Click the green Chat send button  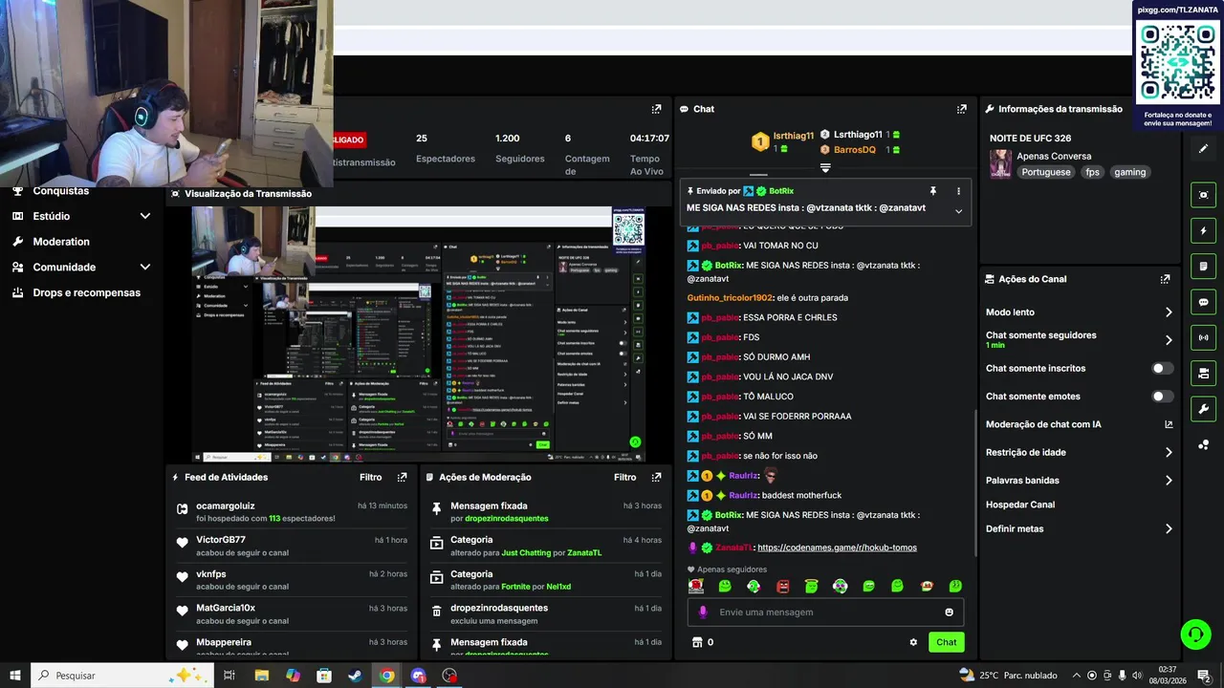(946, 642)
